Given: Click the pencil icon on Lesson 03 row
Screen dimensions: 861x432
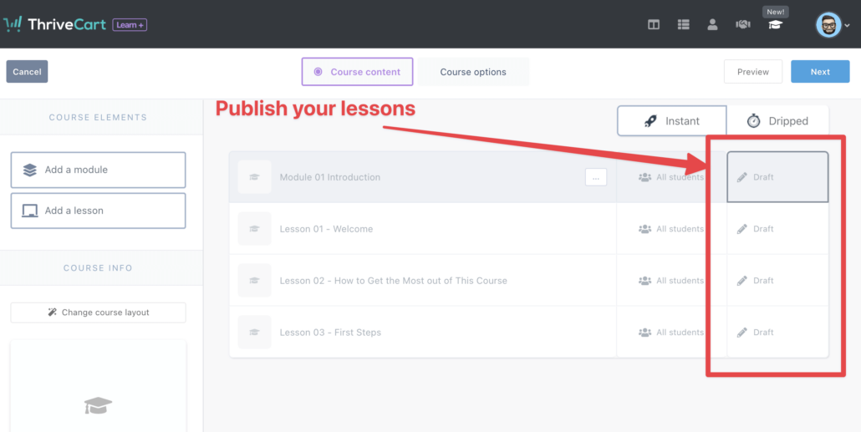Looking at the screenshot, I should (741, 332).
